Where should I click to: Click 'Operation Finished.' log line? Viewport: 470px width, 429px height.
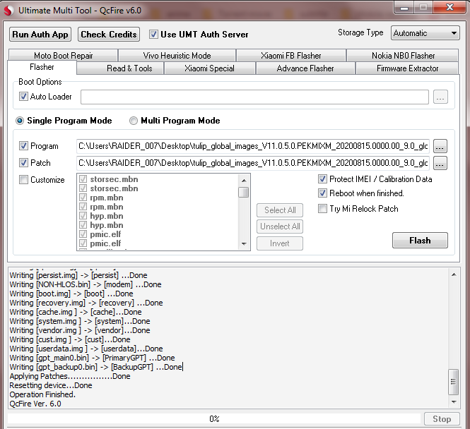42,394
